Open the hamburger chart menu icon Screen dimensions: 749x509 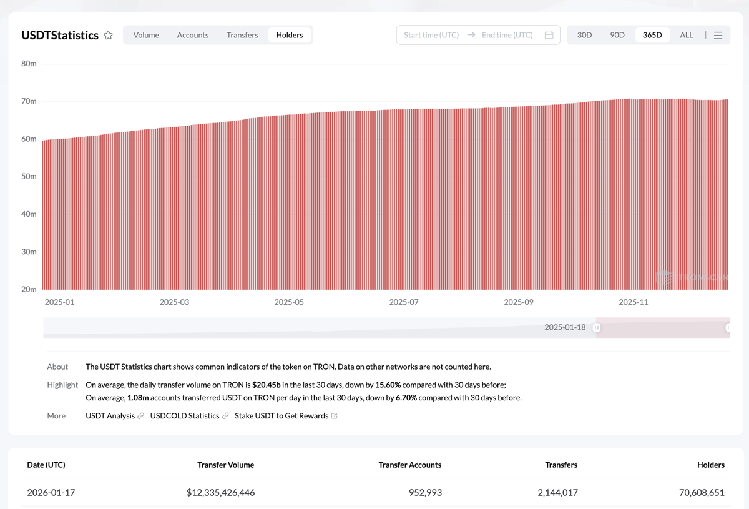pos(718,35)
